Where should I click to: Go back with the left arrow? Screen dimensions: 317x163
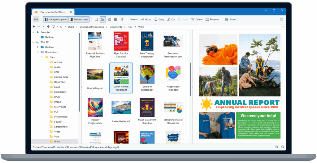pos(34,26)
